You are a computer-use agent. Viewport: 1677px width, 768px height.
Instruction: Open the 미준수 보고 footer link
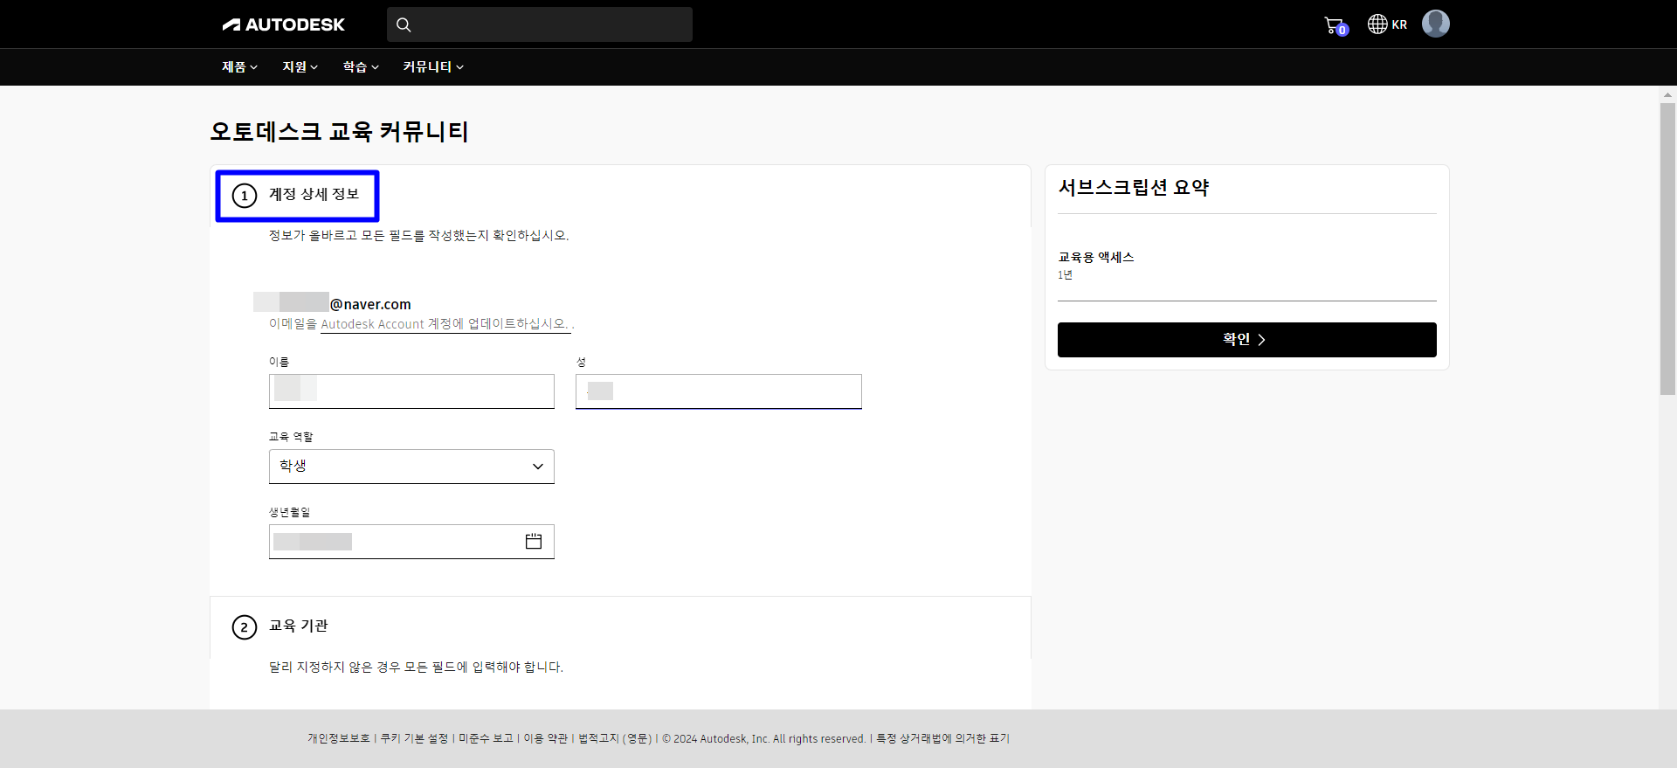486,738
